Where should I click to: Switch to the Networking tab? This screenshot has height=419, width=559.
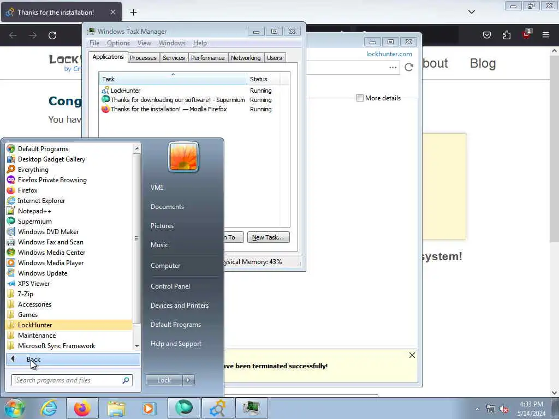coord(246,58)
